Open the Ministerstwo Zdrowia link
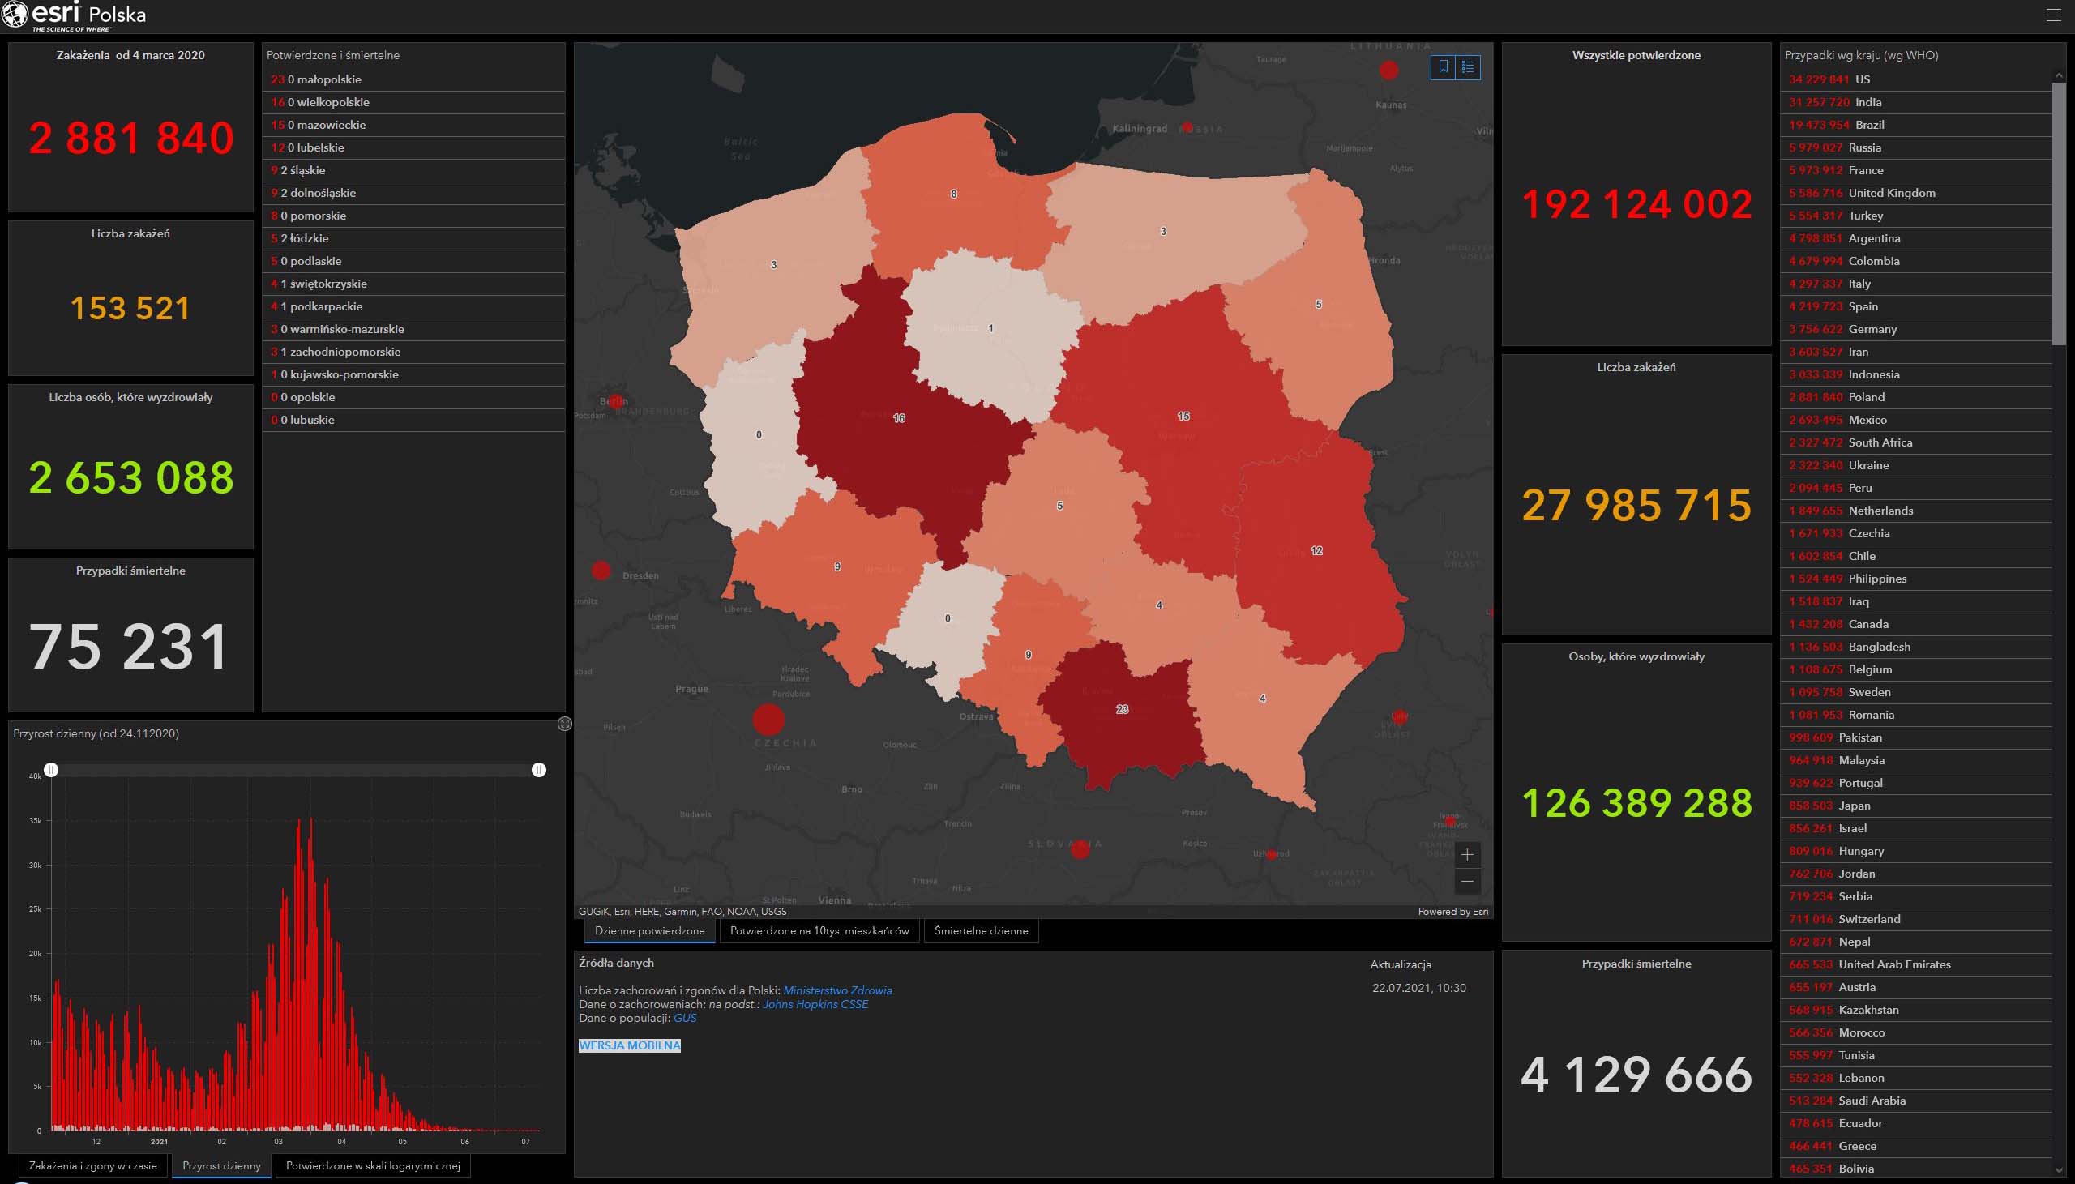Viewport: 2075px width, 1184px height. coord(836,990)
